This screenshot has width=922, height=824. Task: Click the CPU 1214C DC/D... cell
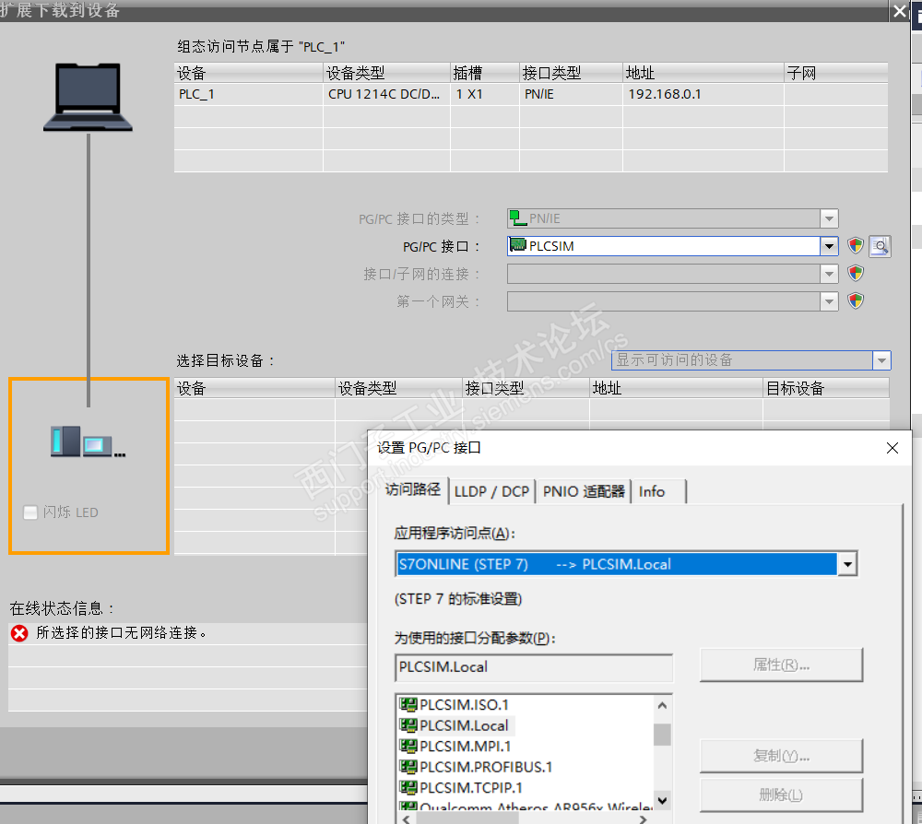386,95
